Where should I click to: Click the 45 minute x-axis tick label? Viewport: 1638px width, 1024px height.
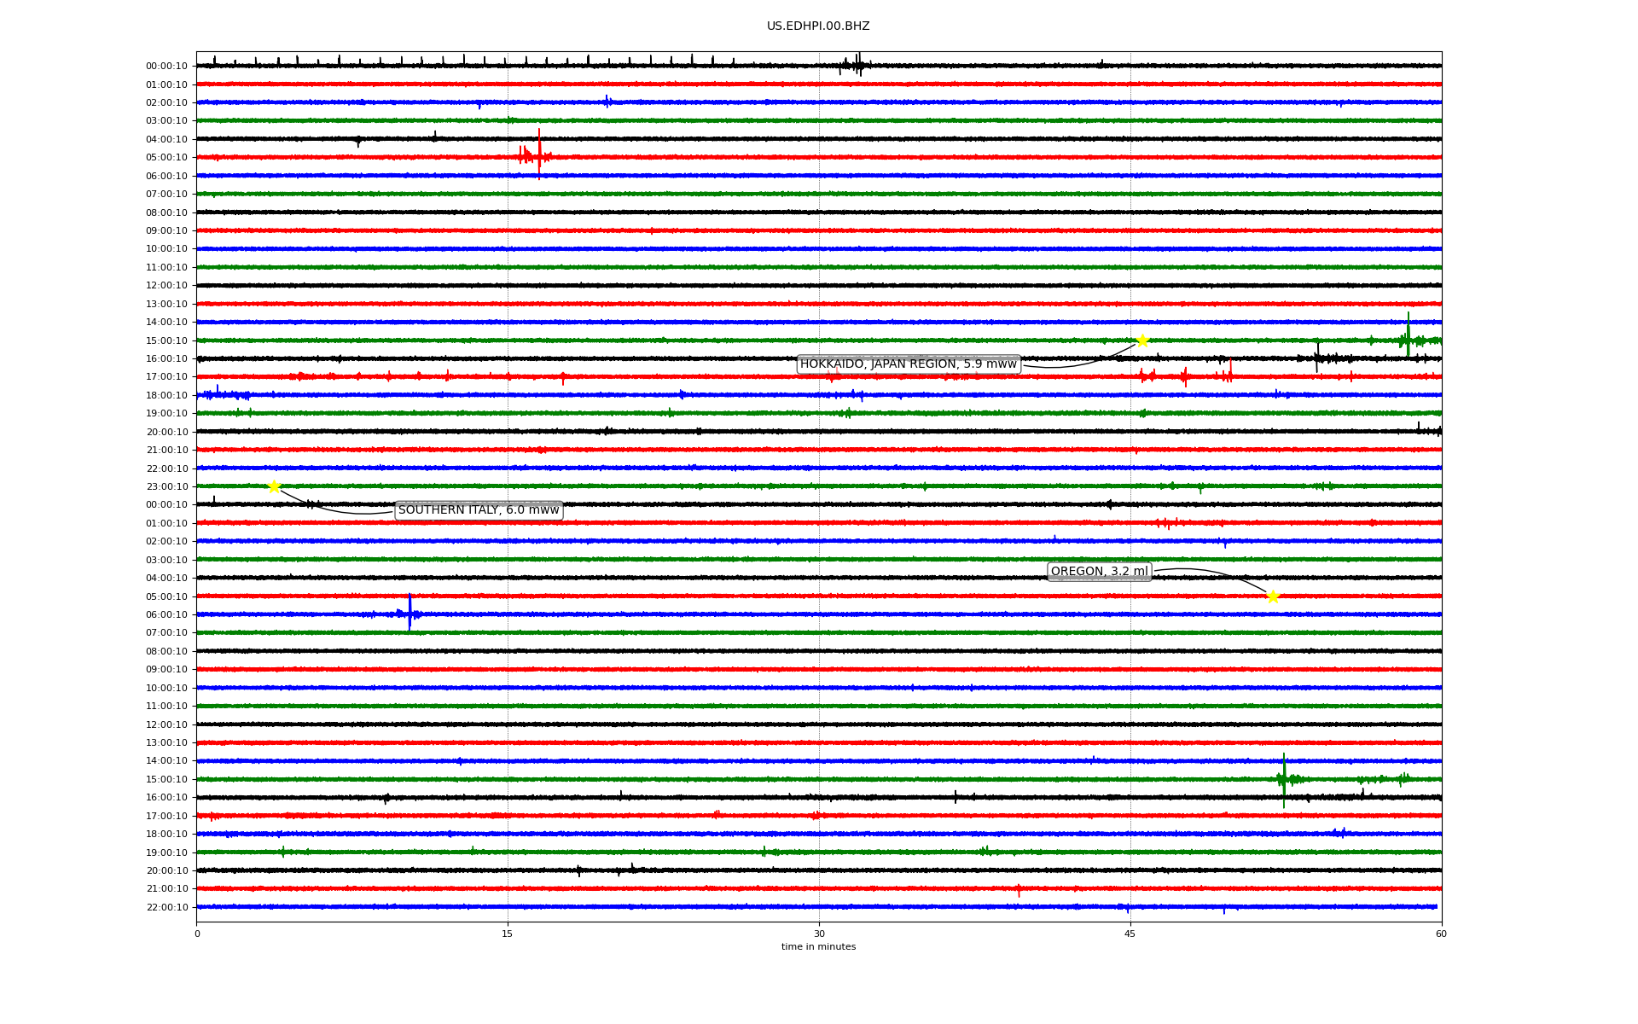click(x=1130, y=934)
